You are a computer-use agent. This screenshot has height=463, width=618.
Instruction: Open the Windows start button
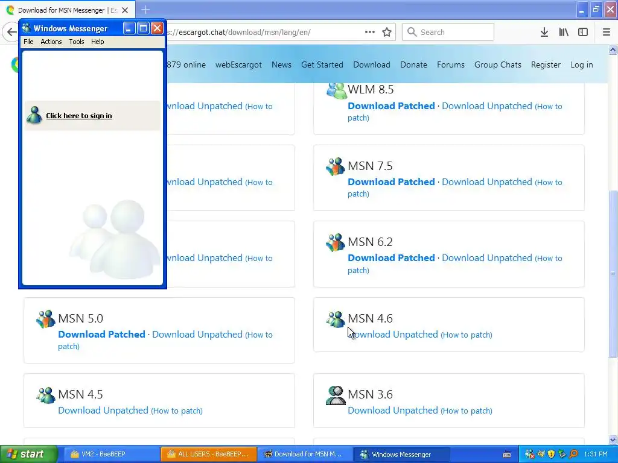[29, 455]
